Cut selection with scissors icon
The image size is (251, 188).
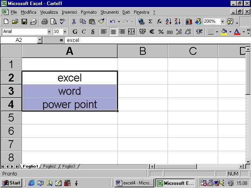tap(74, 22)
